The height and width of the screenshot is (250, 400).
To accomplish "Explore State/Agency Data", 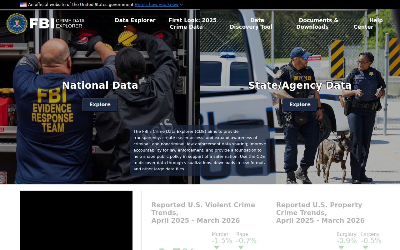I will point(300,105).
